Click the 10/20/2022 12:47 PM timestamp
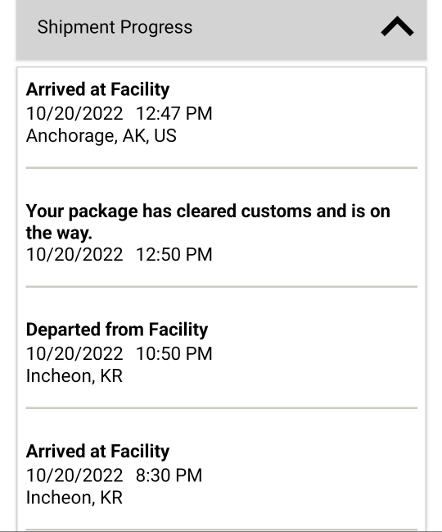This screenshot has height=532, width=442. (120, 113)
